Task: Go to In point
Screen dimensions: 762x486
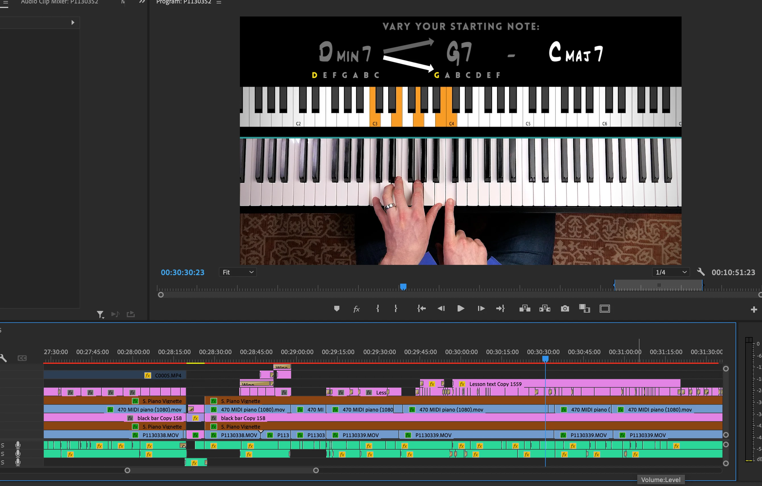Action: [421, 308]
